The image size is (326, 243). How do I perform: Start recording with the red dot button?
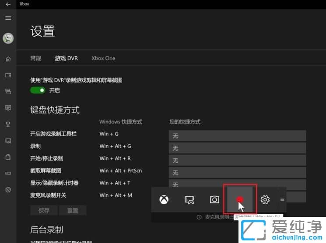(x=240, y=199)
